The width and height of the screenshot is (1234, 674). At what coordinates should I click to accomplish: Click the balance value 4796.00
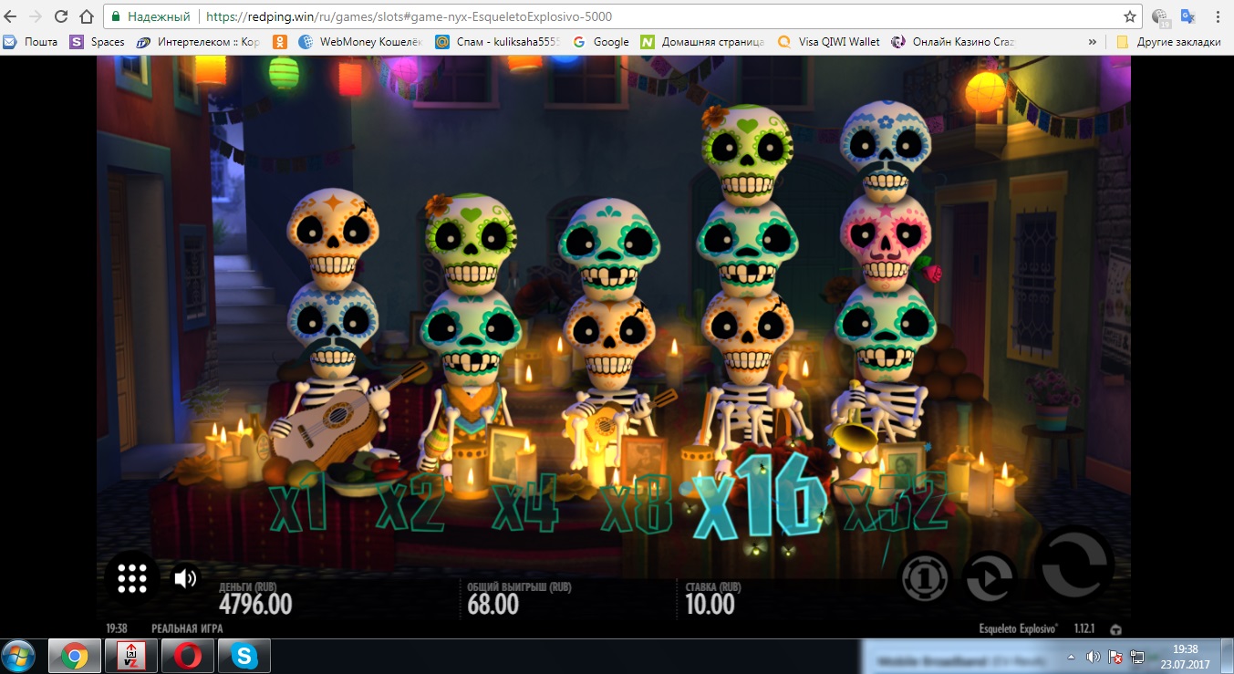coord(255,604)
